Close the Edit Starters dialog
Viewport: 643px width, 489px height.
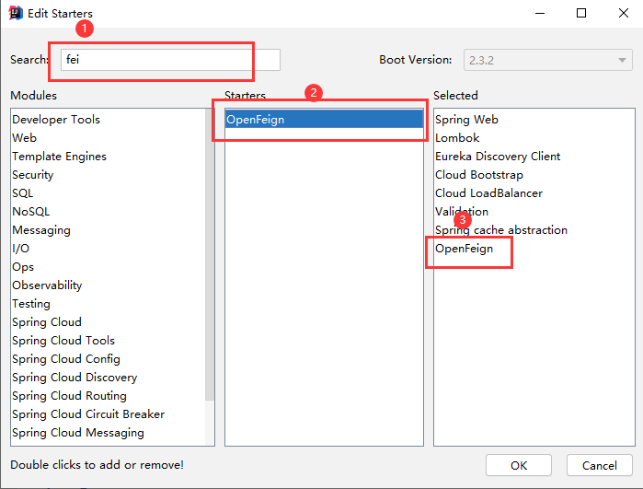[x=624, y=13]
